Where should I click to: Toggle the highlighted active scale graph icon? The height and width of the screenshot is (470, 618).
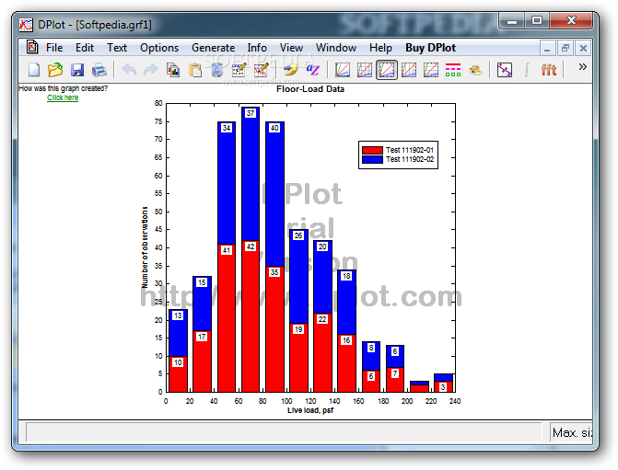pos(387,70)
